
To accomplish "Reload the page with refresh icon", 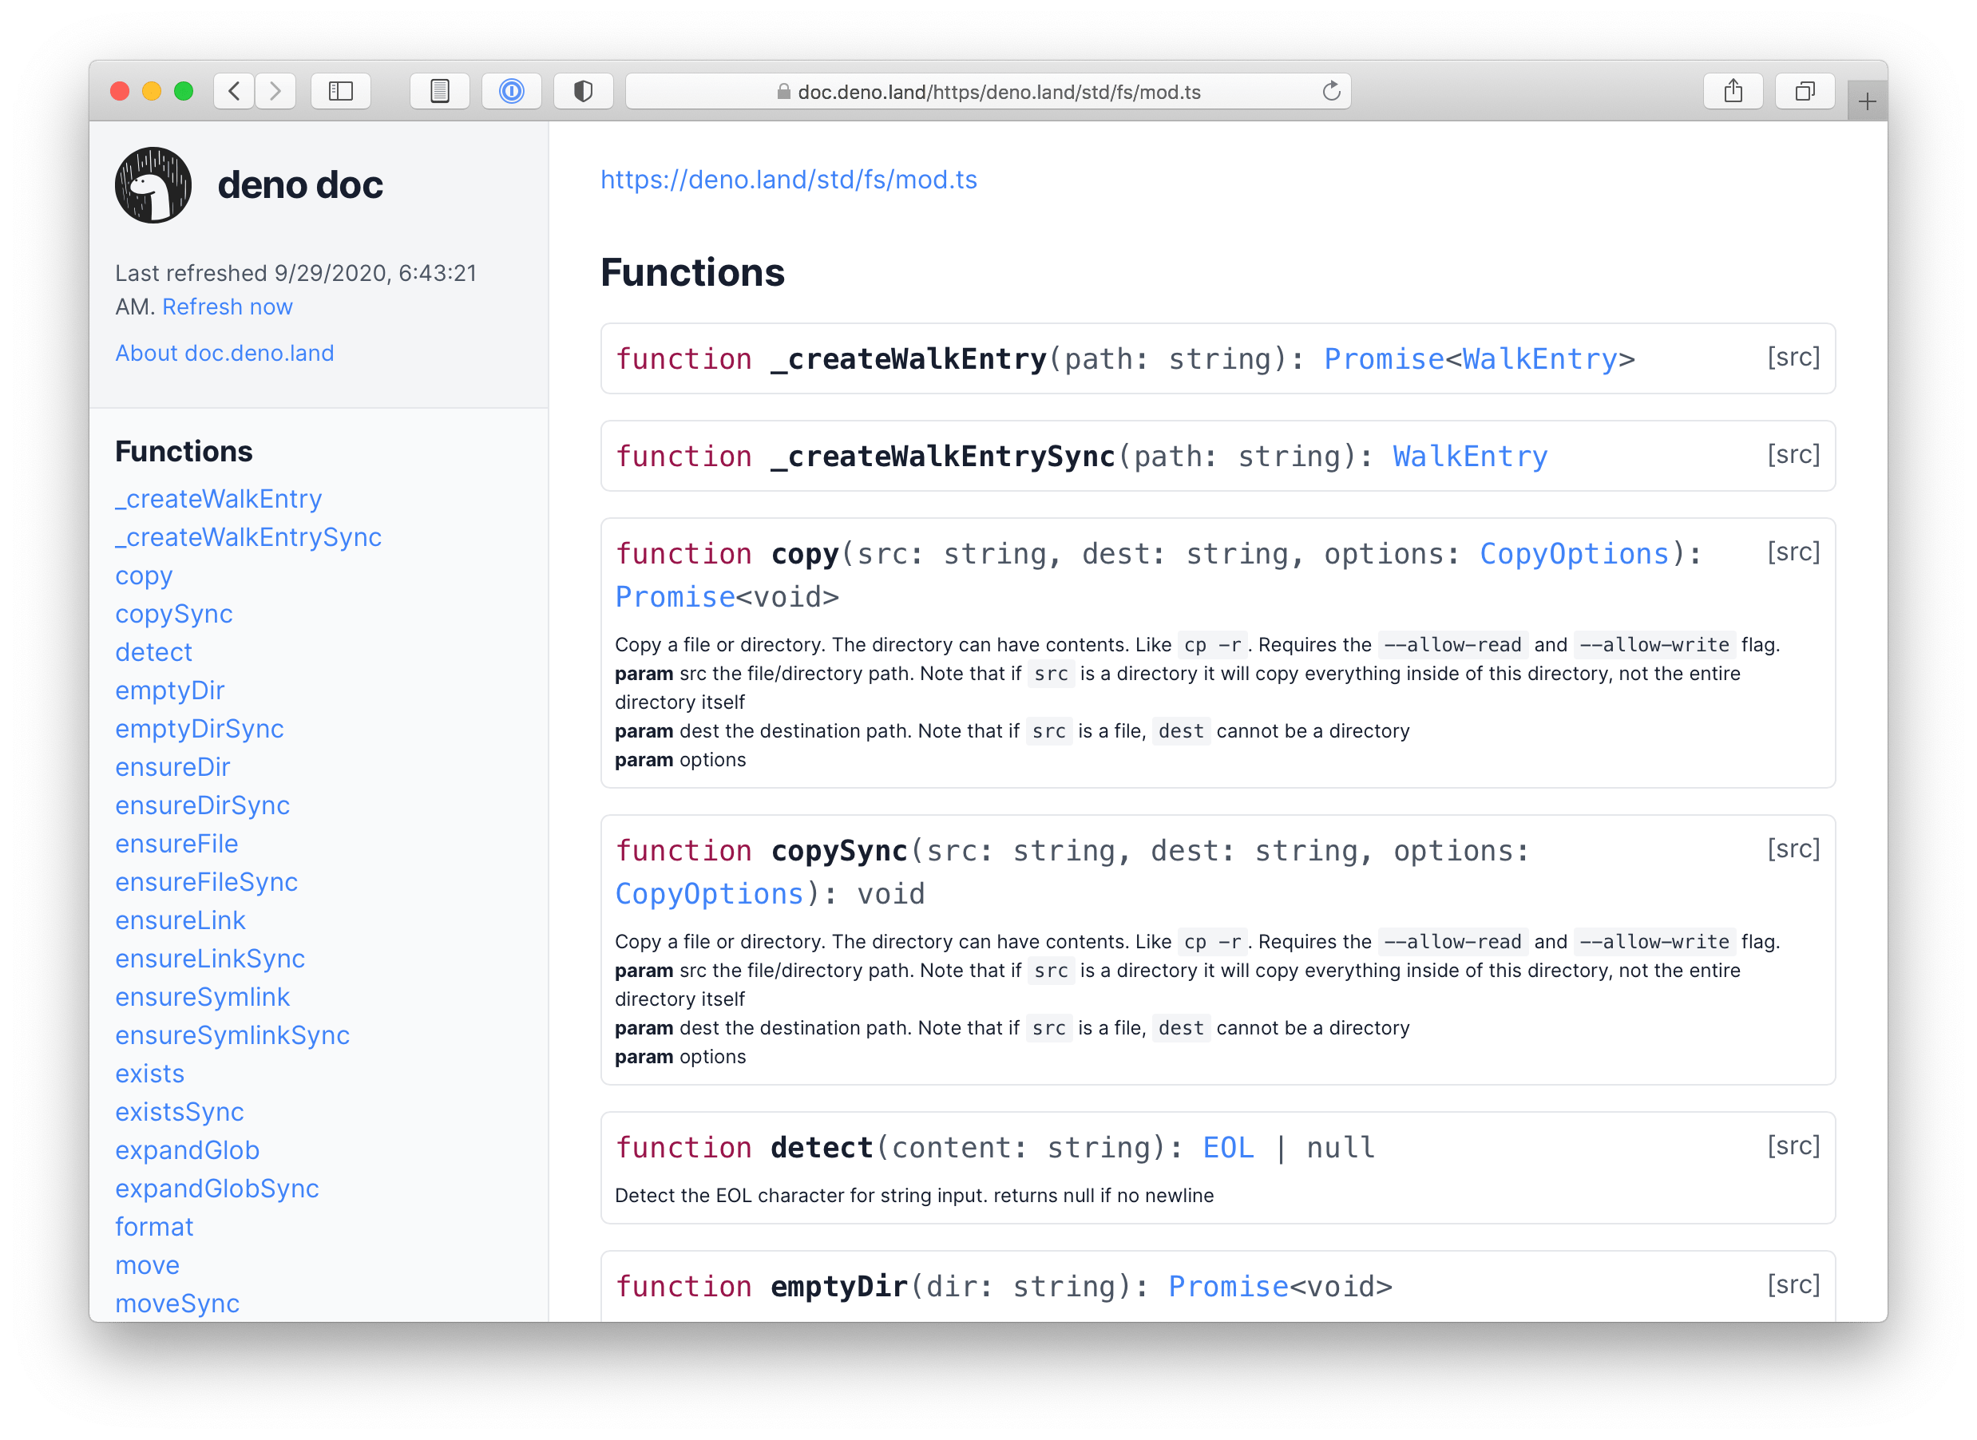I will [x=1330, y=91].
